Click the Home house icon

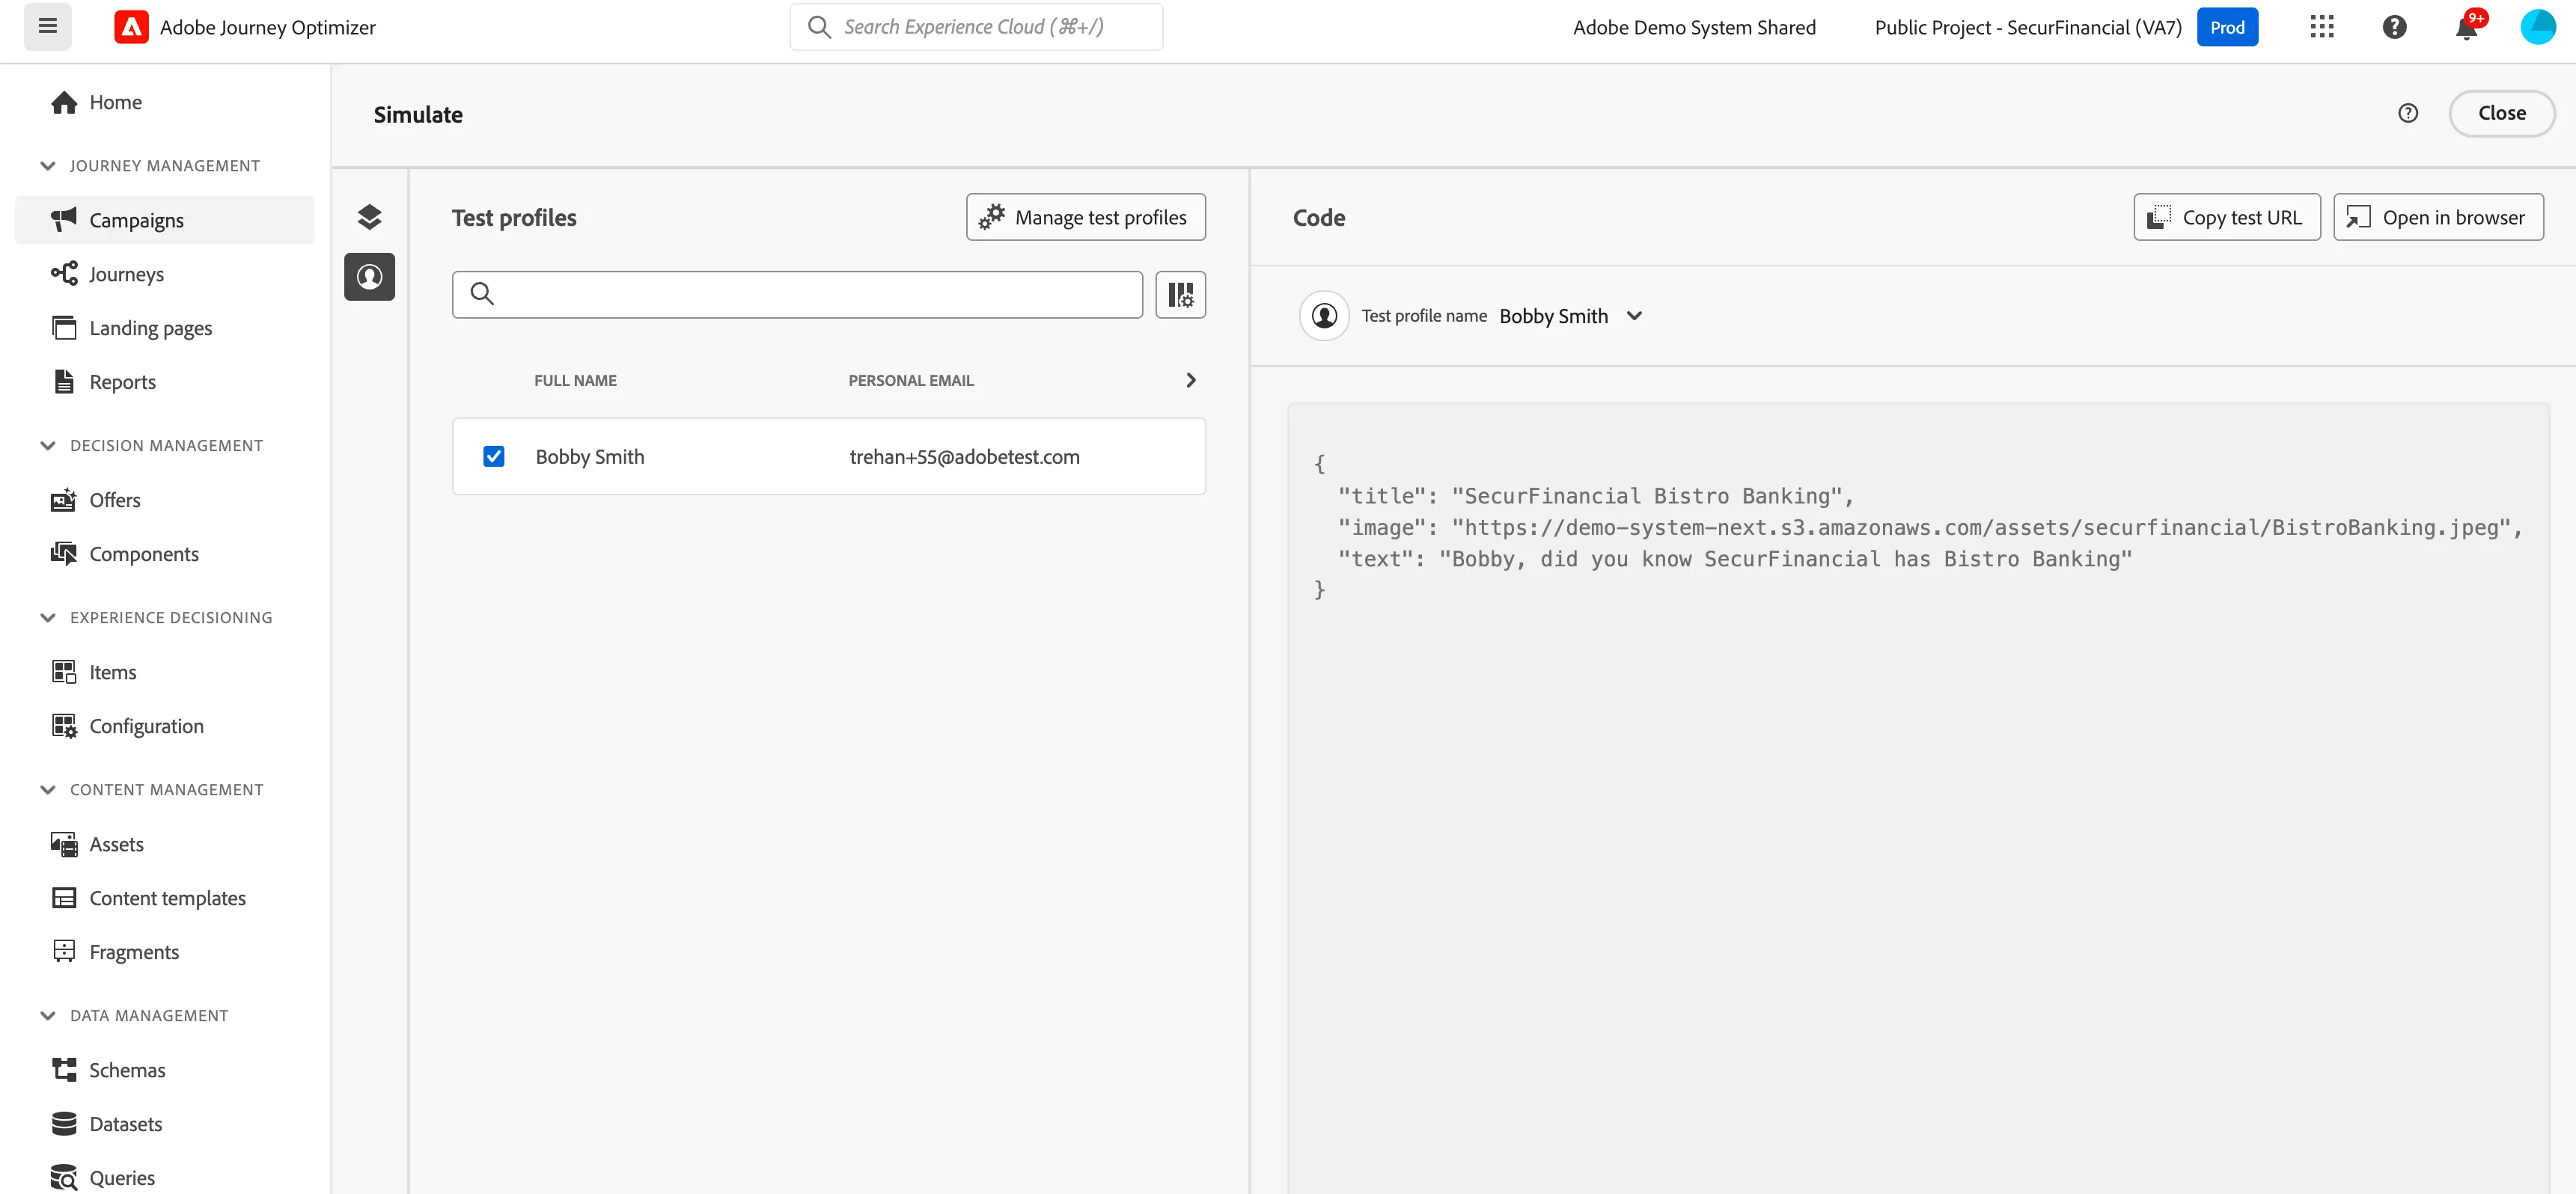(x=64, y=102)
